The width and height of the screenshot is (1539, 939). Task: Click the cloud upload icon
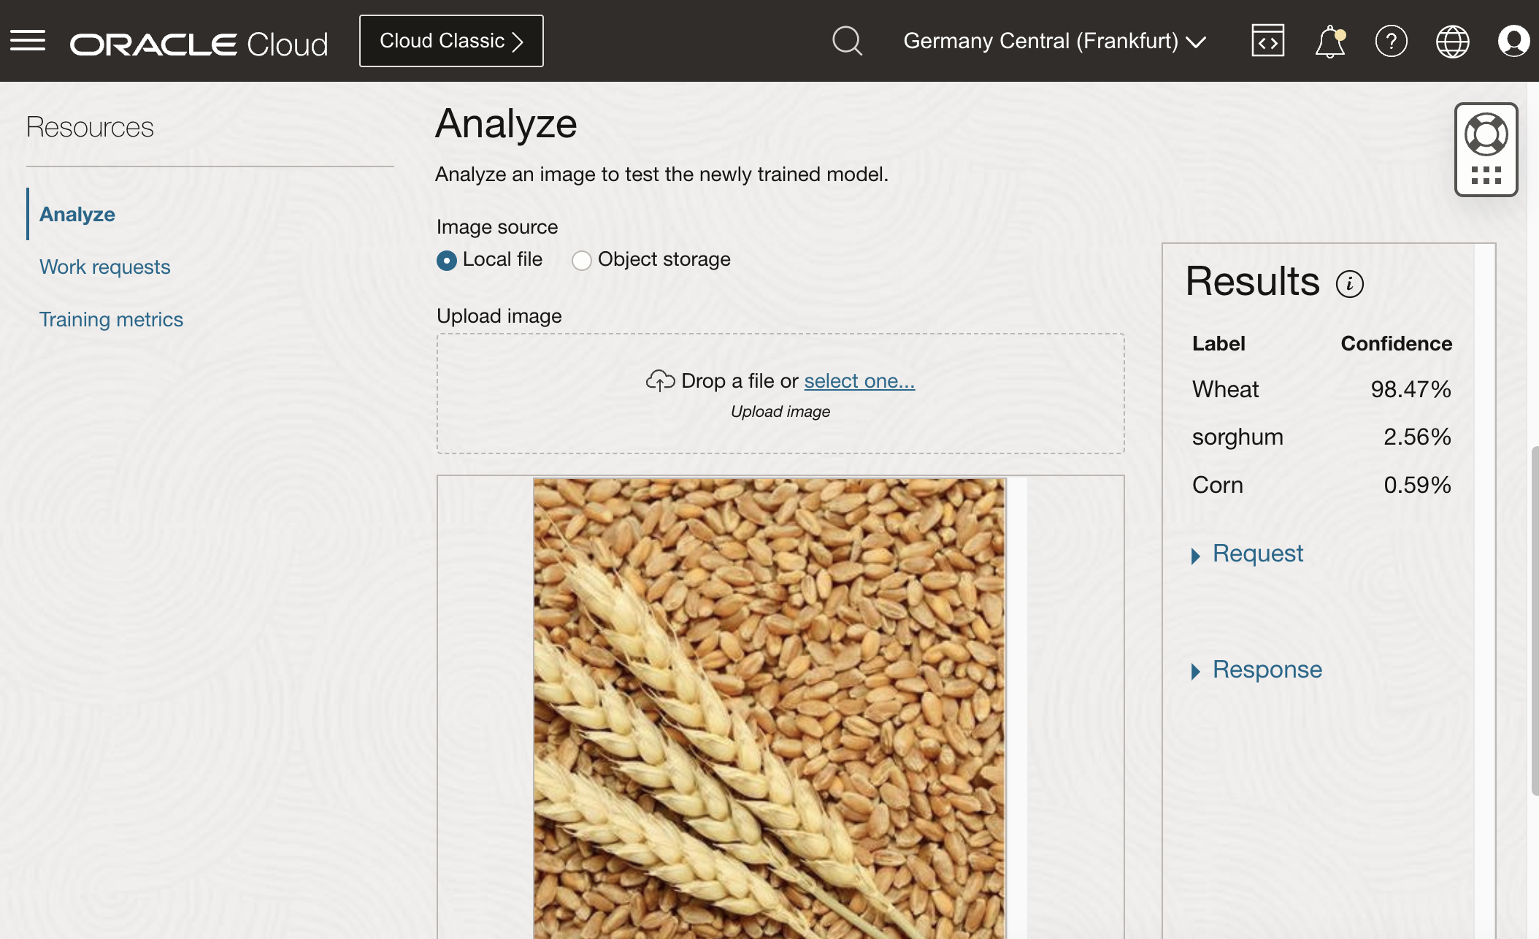(x=660, y=380)
